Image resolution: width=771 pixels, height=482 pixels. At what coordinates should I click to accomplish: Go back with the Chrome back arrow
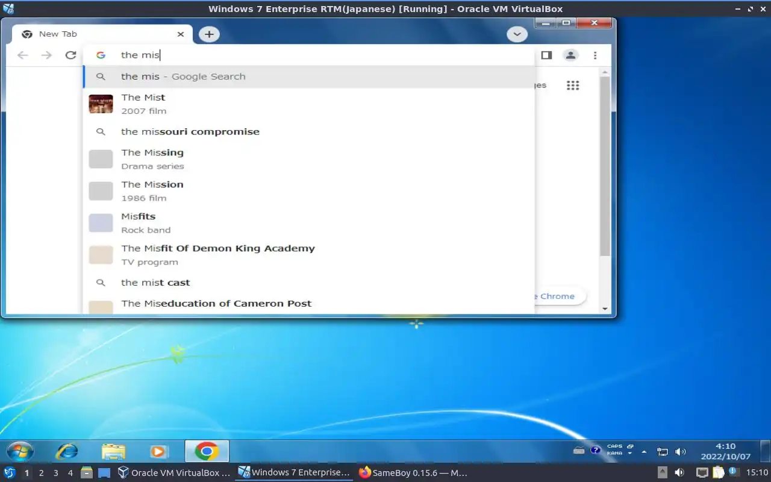coord(23,55)
